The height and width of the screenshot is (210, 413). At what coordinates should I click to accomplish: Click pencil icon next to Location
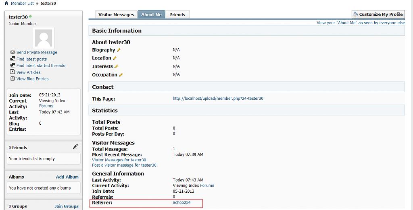[115, 58]
